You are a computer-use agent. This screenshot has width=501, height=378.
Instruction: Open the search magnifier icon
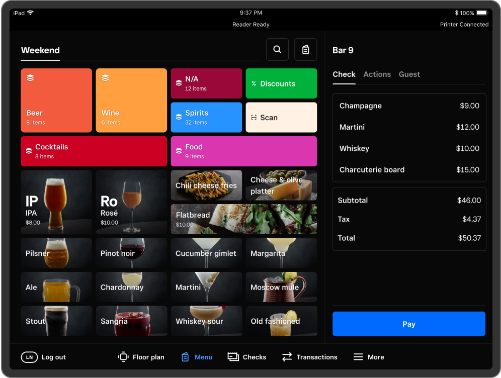tap(277, 49)
